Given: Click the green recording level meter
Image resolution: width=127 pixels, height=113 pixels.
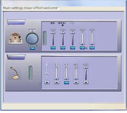Looking at the screenshot, I should tap(30, 73).
